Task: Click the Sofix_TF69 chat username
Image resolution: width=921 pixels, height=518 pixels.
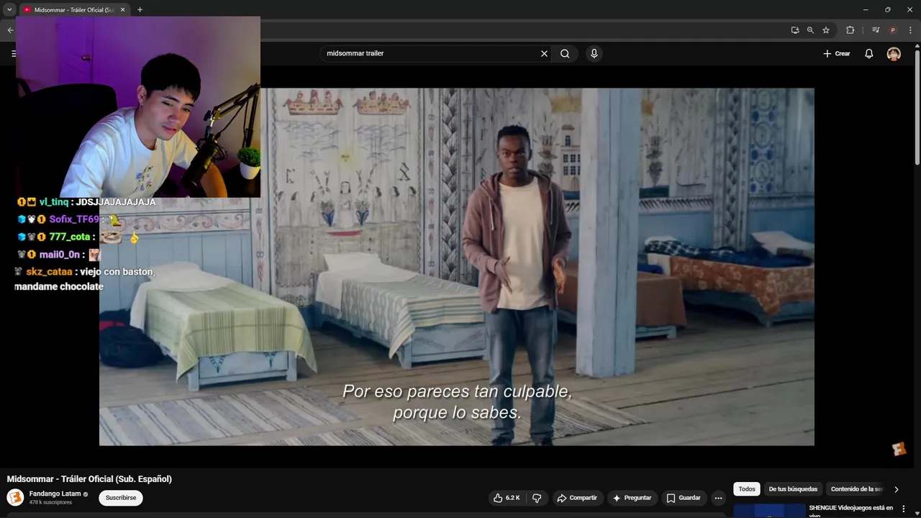Action: 74,219
